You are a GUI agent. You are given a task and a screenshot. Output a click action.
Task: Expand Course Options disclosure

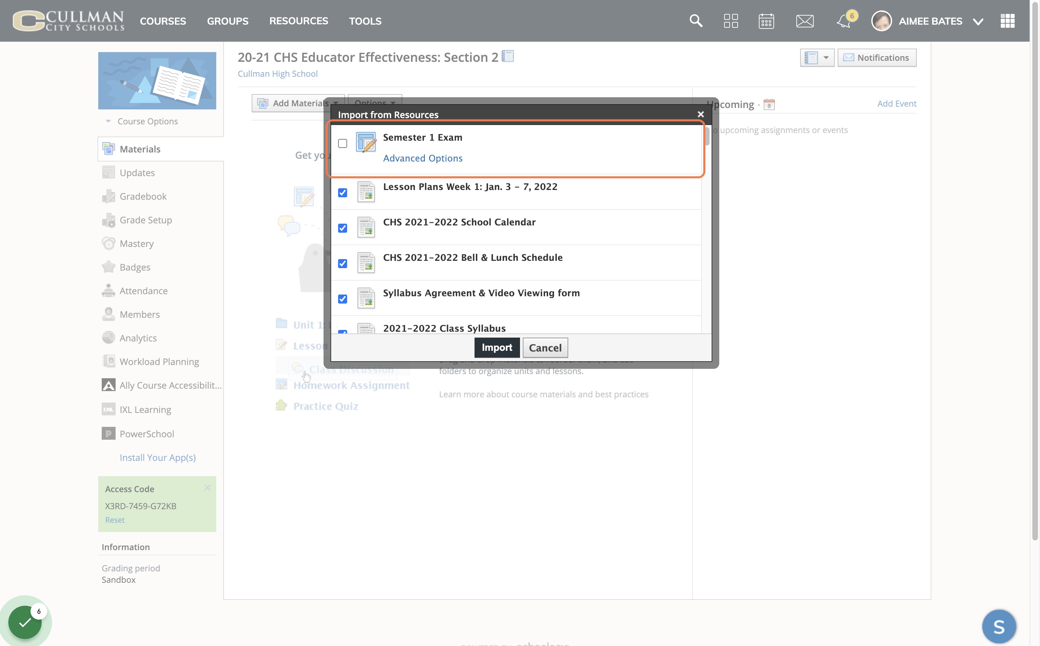[108, 121]
